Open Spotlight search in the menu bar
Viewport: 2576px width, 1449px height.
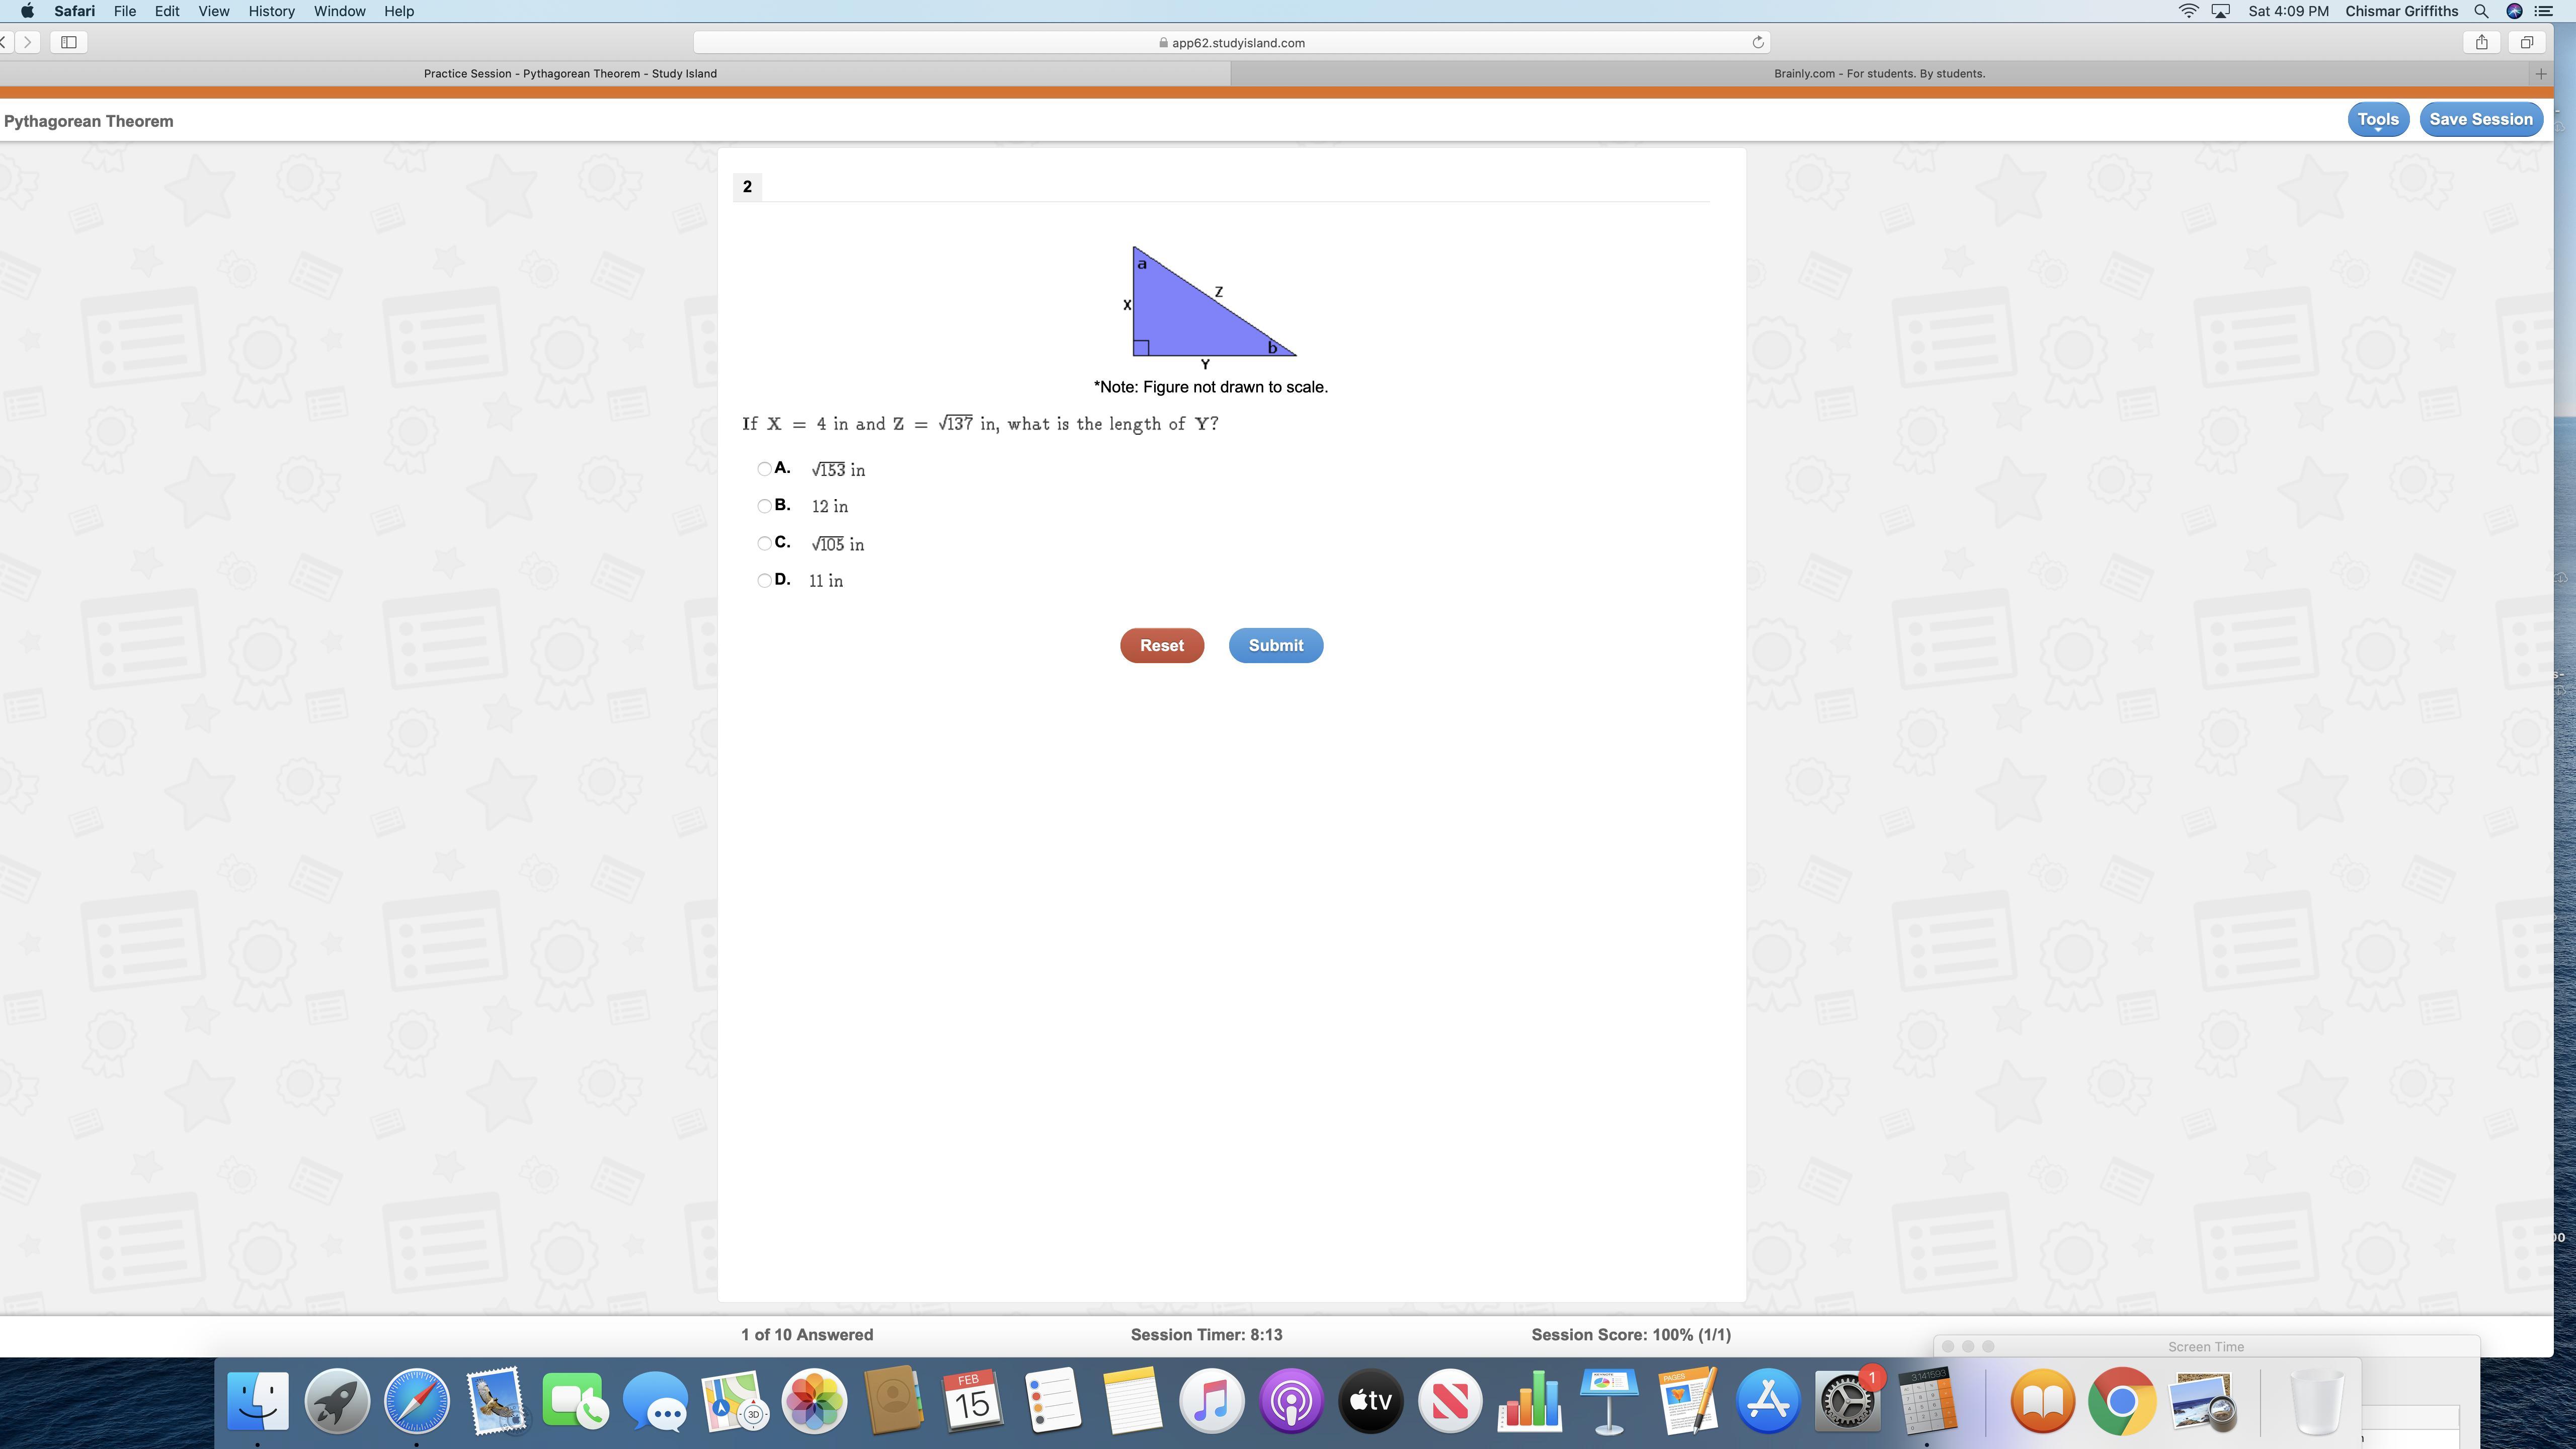(x=2481, y=11)
